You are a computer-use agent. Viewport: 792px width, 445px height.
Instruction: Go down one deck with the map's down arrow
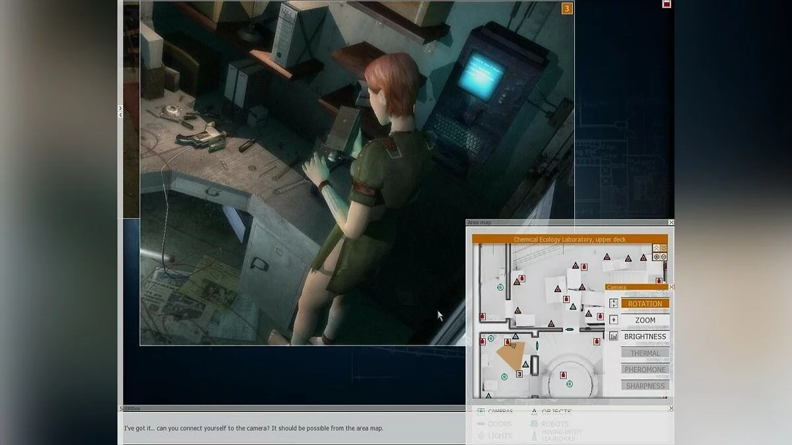[x=663, y=249]
